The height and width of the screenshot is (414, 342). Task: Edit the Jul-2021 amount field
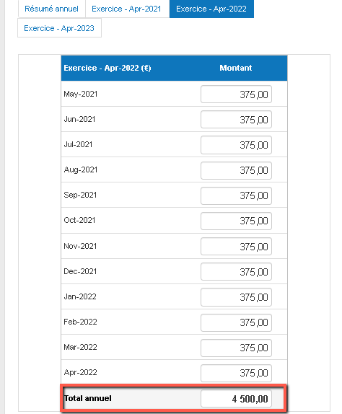click(x=236, y=145)
